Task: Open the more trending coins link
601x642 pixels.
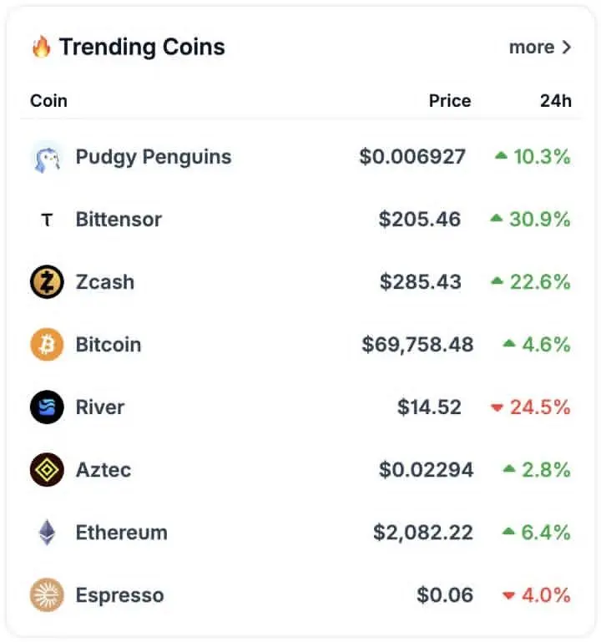Action: click(539, 48)
